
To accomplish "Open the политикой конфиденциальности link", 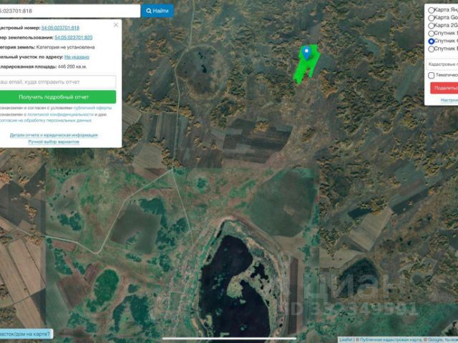I will pos(60,114).
